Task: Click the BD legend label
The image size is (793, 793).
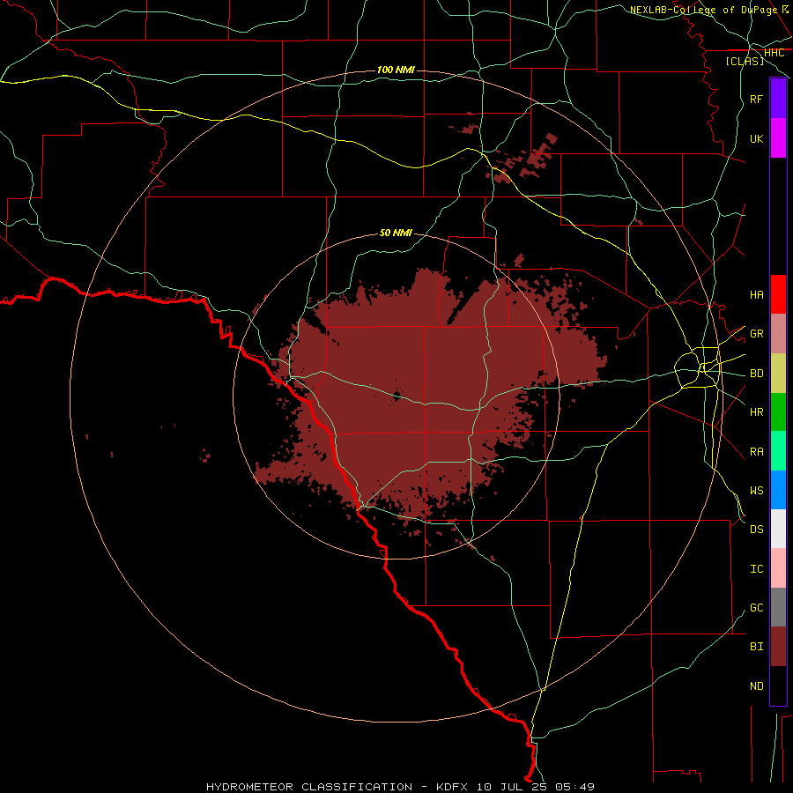Action: 757,374
